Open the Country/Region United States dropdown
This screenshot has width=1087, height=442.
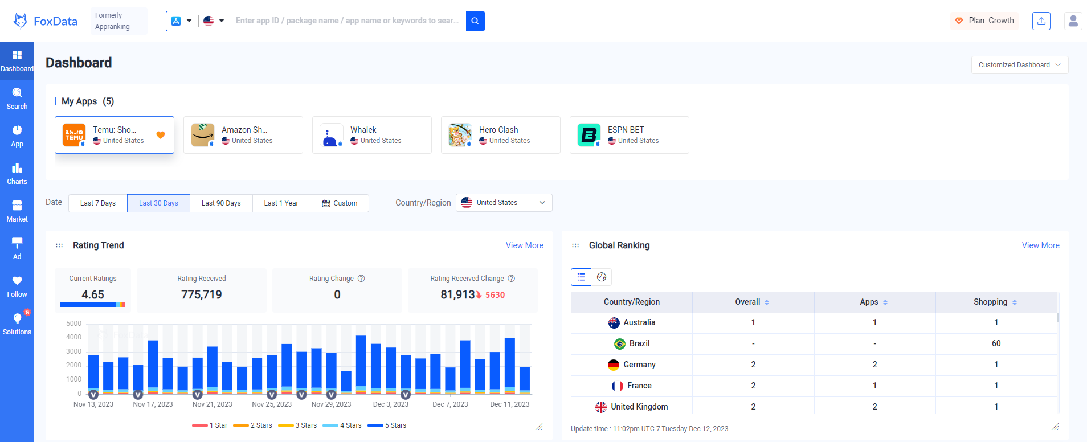click(x=504, y=203)
